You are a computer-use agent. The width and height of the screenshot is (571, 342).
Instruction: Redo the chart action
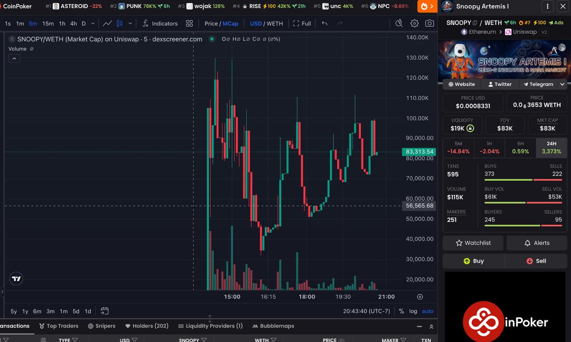click(340, 24)
